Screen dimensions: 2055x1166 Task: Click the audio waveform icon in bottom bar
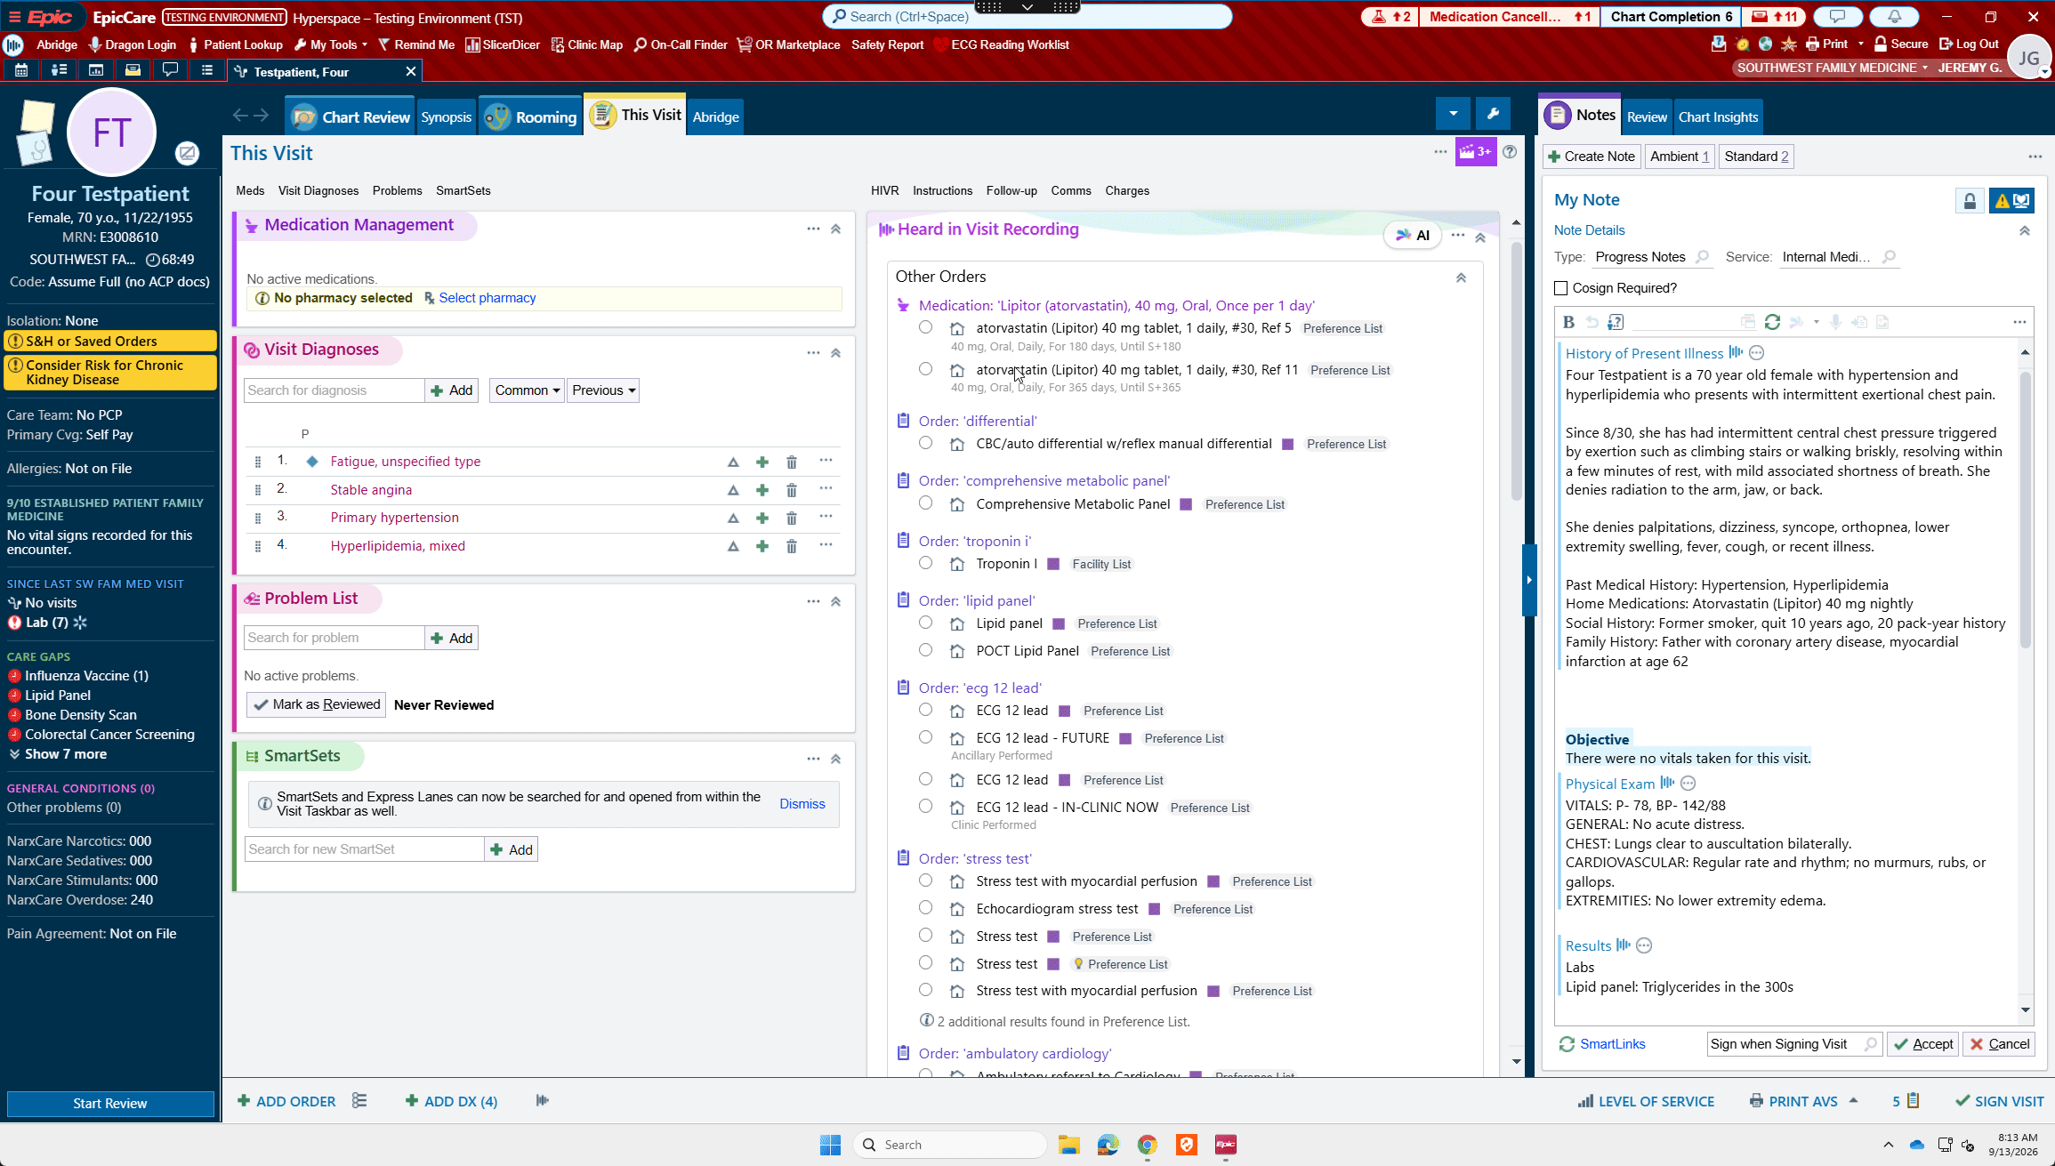[x=543, y=1101]
